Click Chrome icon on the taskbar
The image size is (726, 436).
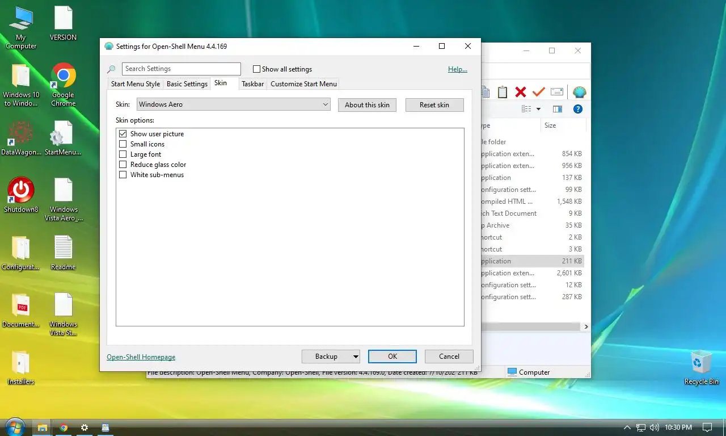click(64, 427)
